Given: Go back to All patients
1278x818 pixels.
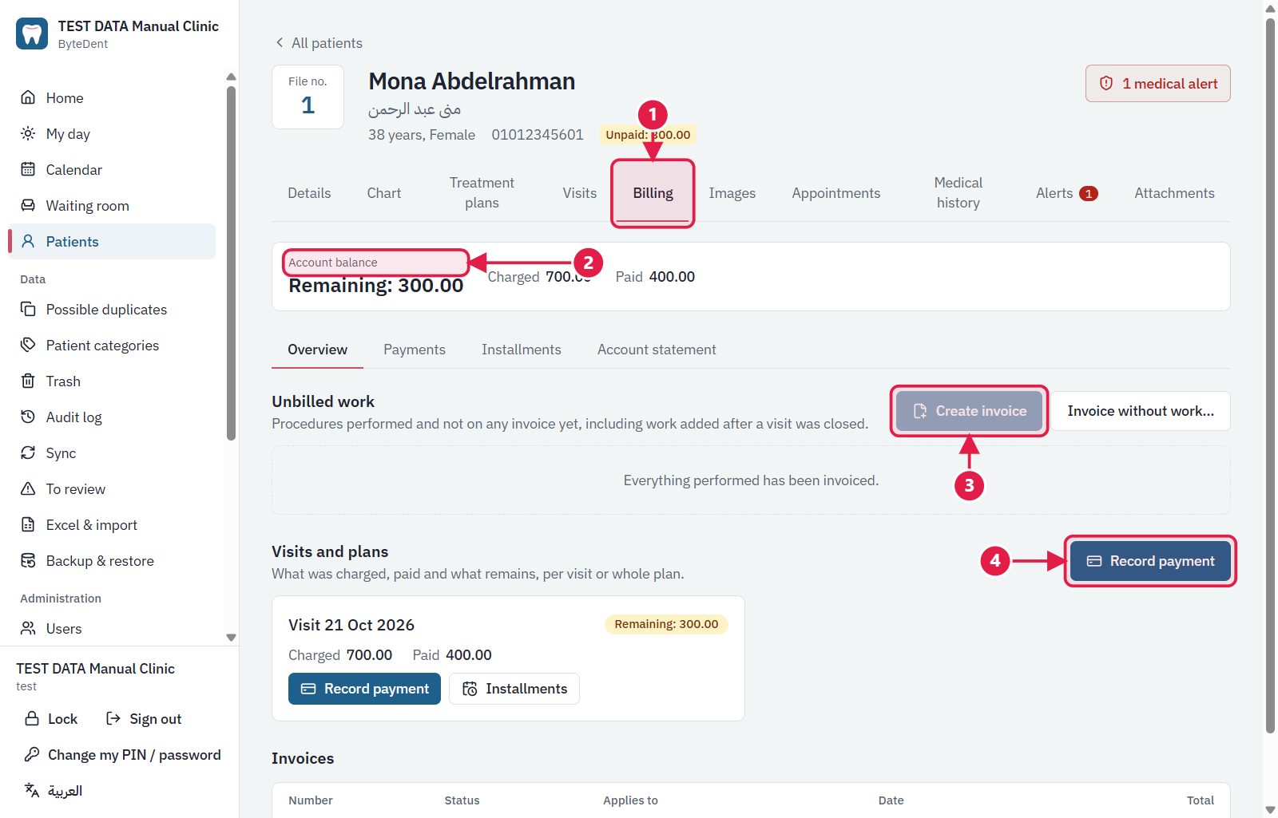Looking at the screenshot, I should coord(319,42).
